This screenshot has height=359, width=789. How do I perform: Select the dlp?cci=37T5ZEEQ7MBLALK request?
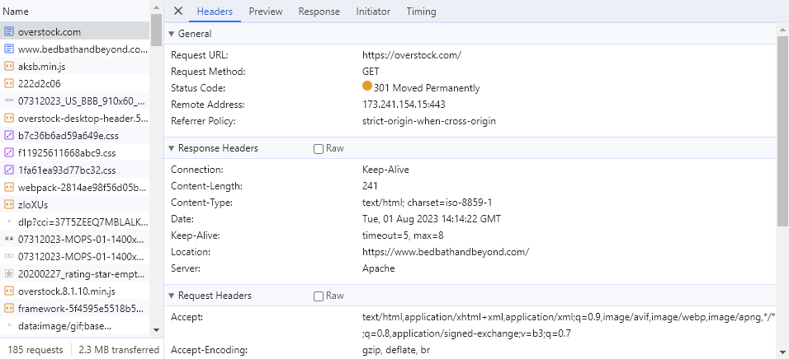pos(75,222)
